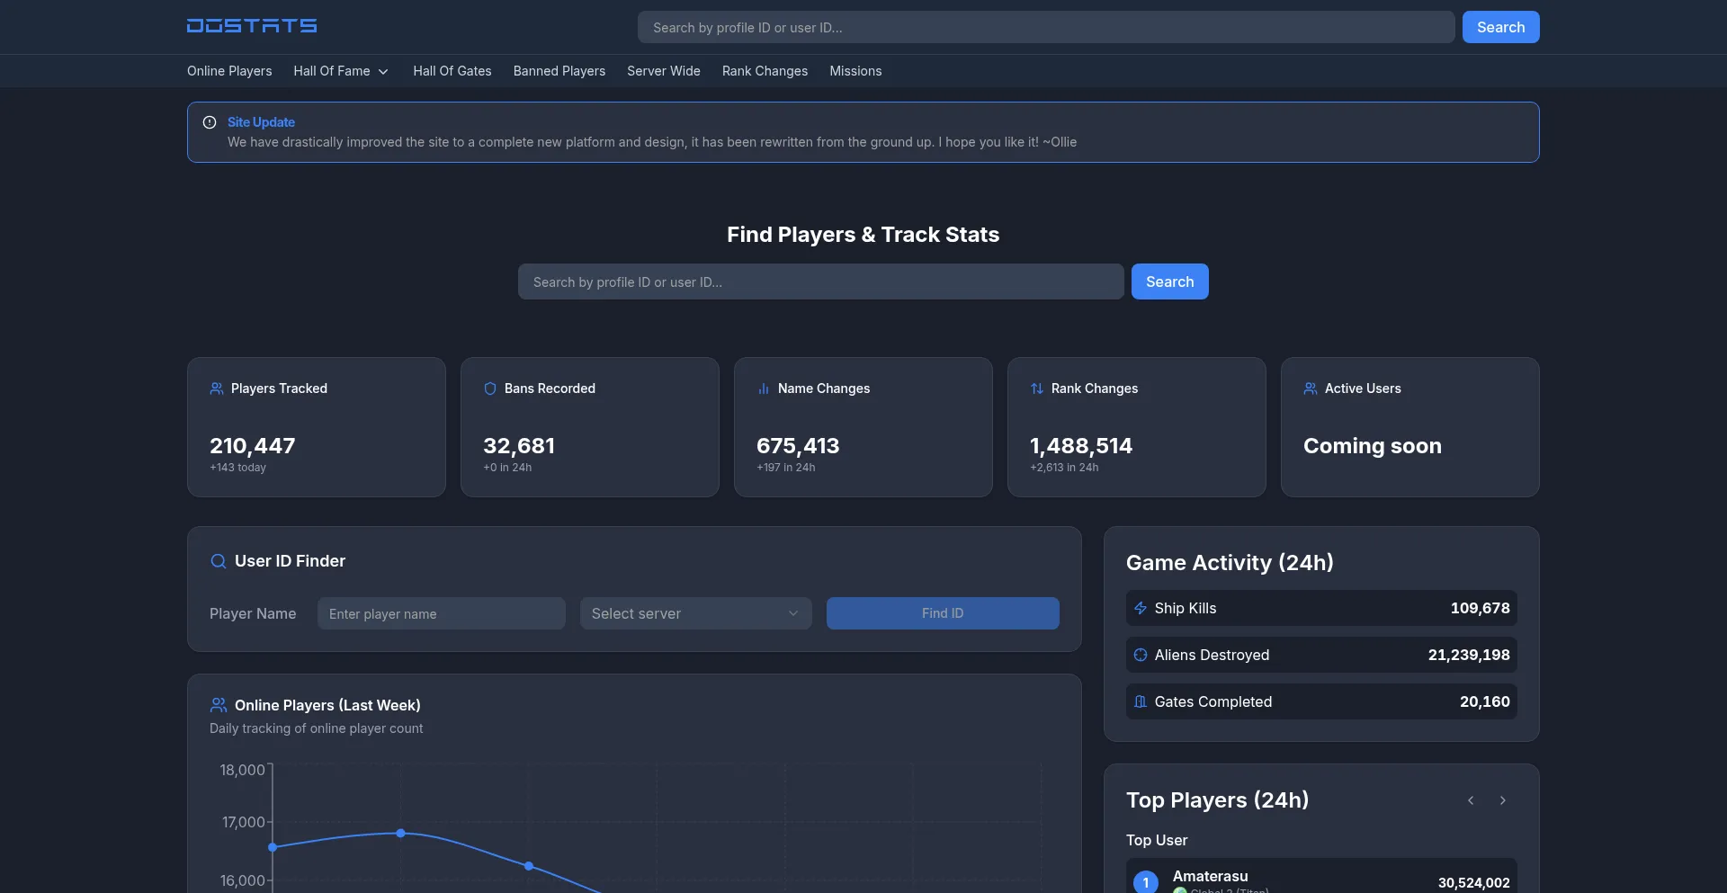Click the Players Tracked value 210,447

click(x=253, y=446)
